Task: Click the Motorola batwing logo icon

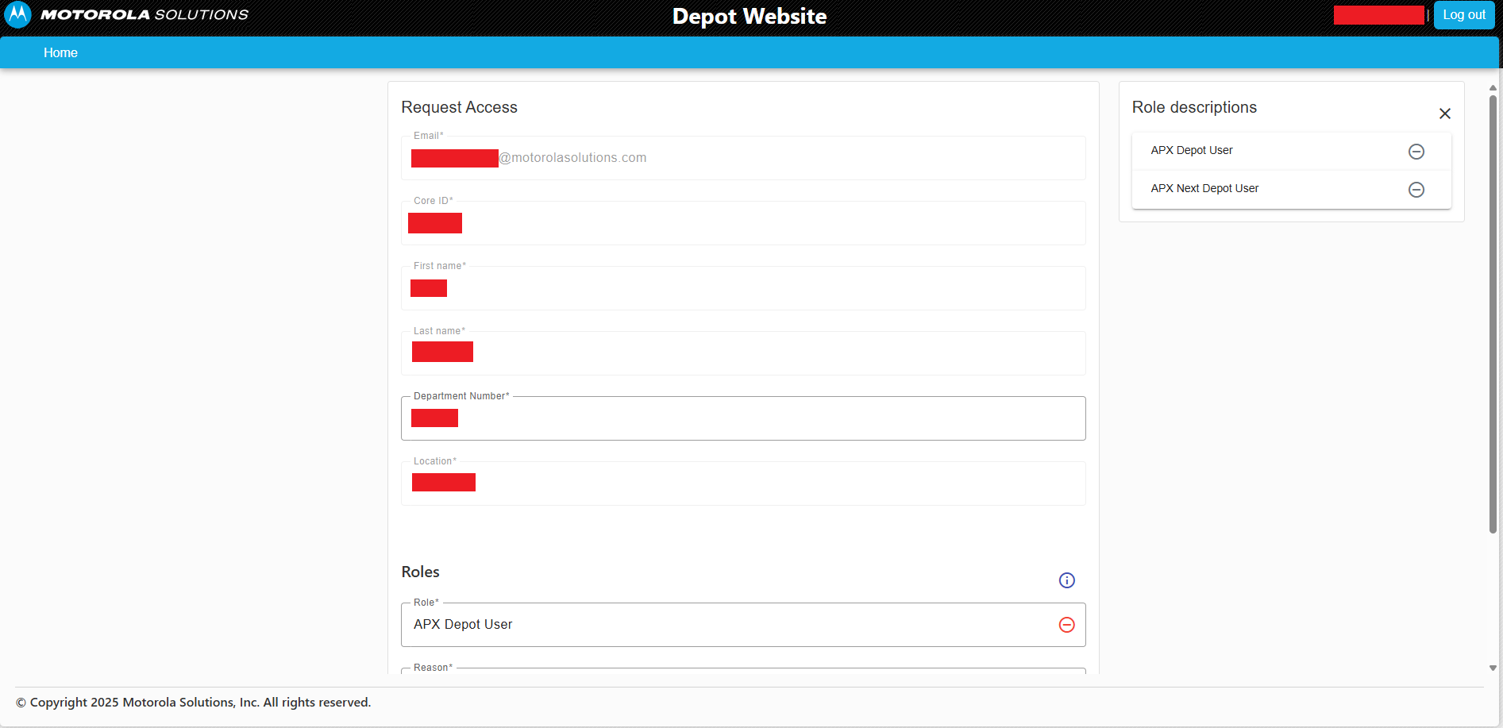Action: click(17, 14)
